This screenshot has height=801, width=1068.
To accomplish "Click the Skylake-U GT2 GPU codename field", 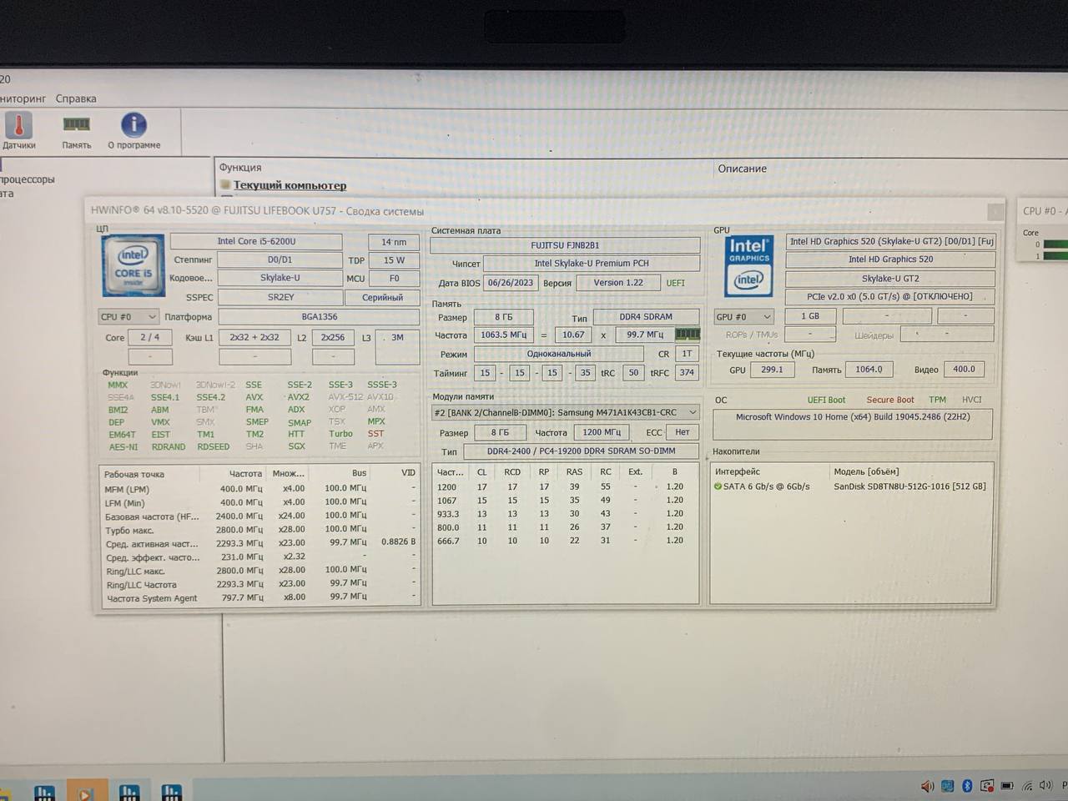I will click(x=890, y=279).
